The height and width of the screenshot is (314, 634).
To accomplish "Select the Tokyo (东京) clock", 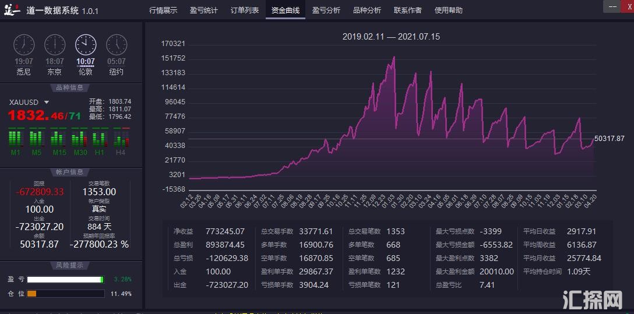I will click(x=55, y=45).
